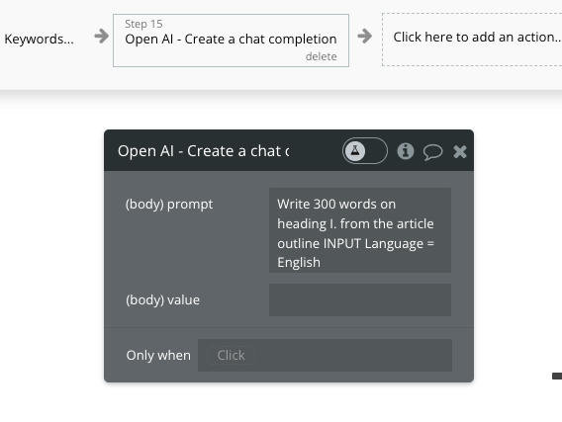Viewport: 562px width, 422px height.
Task: Click the arrow after Step 15
Action: point(364,37)
